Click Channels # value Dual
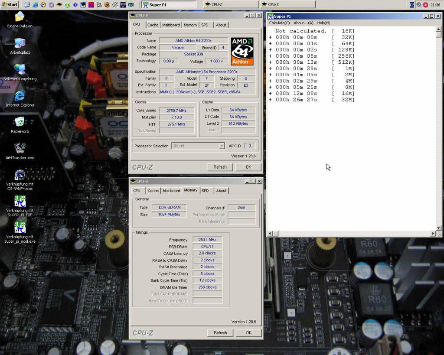444x355 pixels. 241,207
